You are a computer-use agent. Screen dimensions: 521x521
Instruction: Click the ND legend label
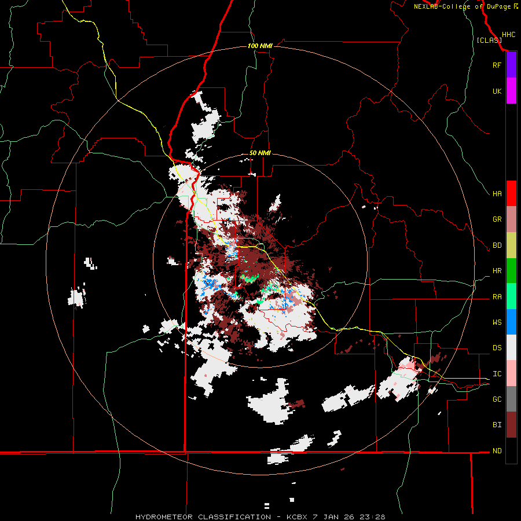click(x=497, y=451)
